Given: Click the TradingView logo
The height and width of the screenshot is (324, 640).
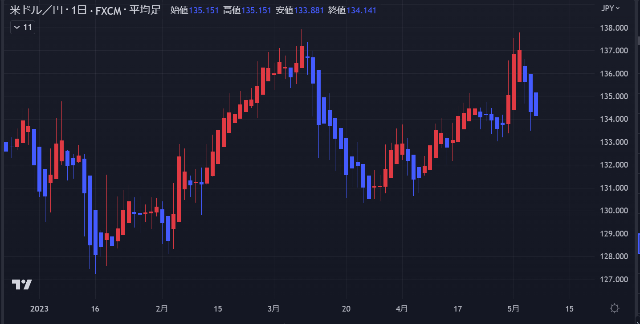Looking at the screenshot, I should click(22, 284).
